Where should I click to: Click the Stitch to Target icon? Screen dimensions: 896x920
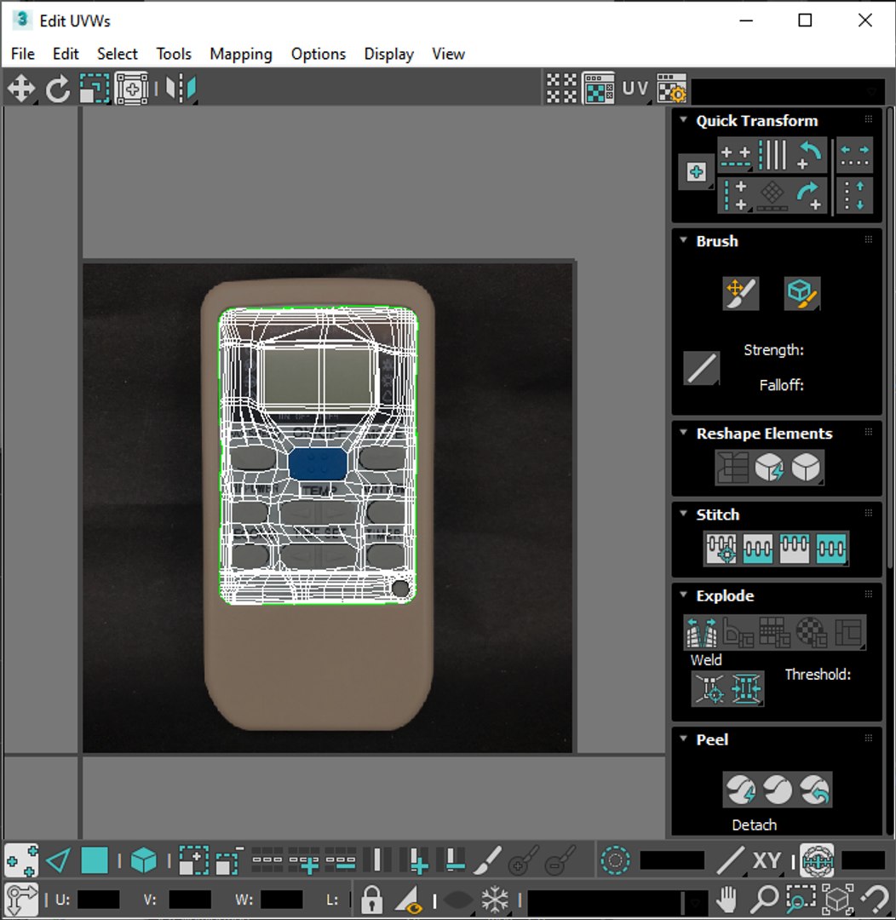pos(721,549)
